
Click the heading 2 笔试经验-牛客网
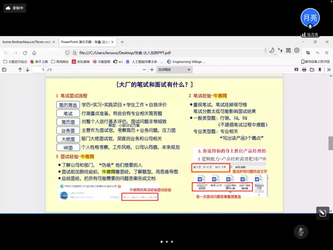pos(208,96)
